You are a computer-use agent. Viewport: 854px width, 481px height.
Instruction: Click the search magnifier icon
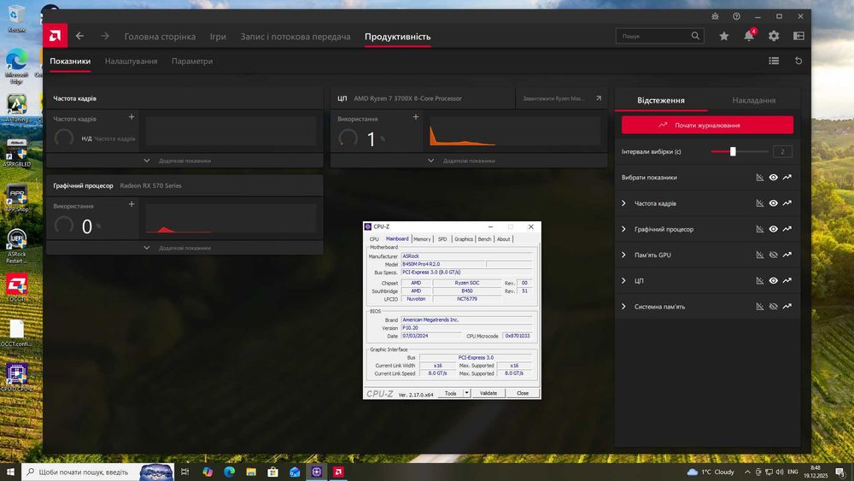pos(695,36)
